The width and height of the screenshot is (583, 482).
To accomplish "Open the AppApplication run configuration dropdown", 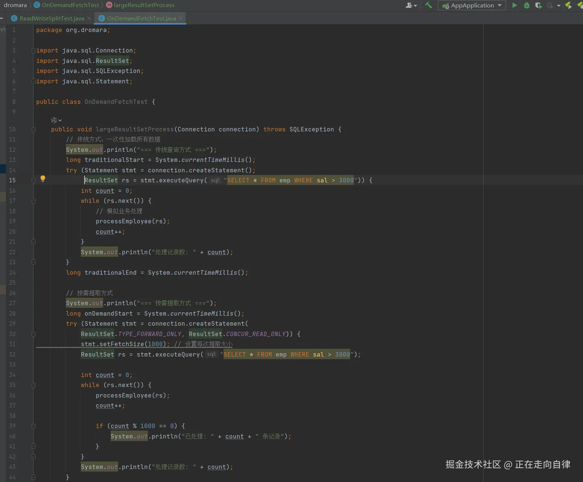I will [472, 5].
